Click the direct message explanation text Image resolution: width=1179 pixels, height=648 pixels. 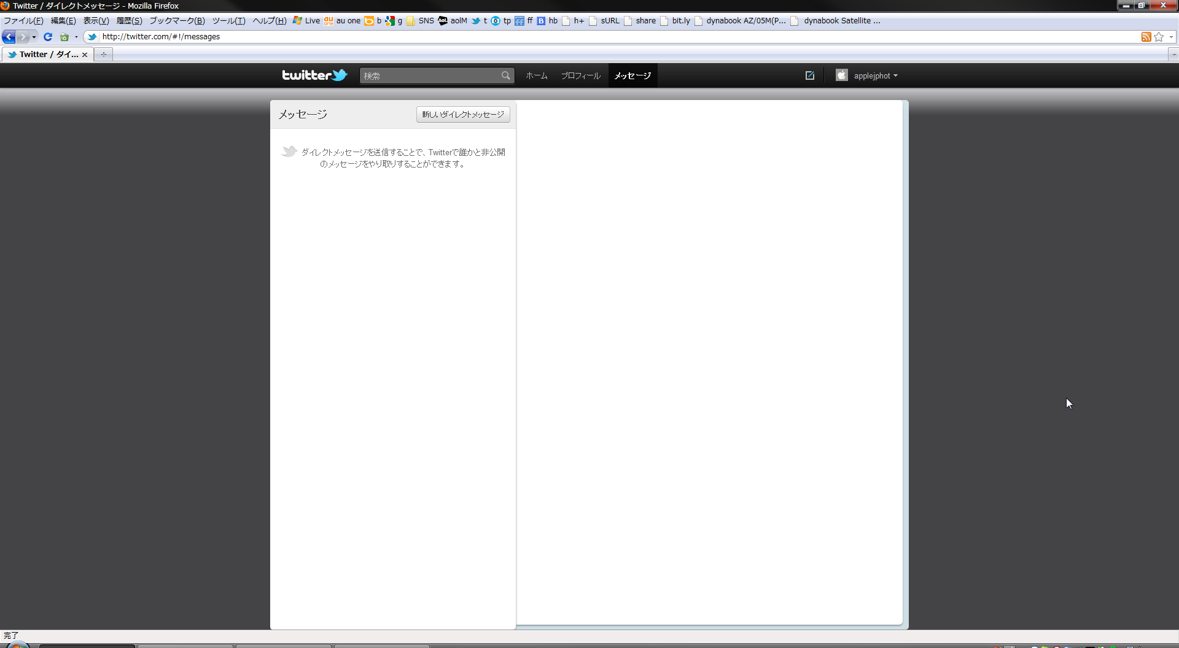403,158
